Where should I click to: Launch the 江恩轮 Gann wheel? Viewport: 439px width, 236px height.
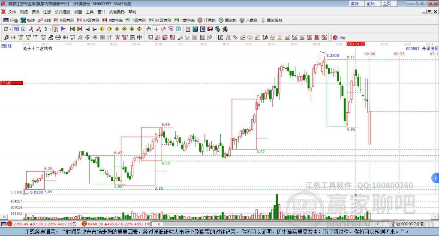[207, 21]
